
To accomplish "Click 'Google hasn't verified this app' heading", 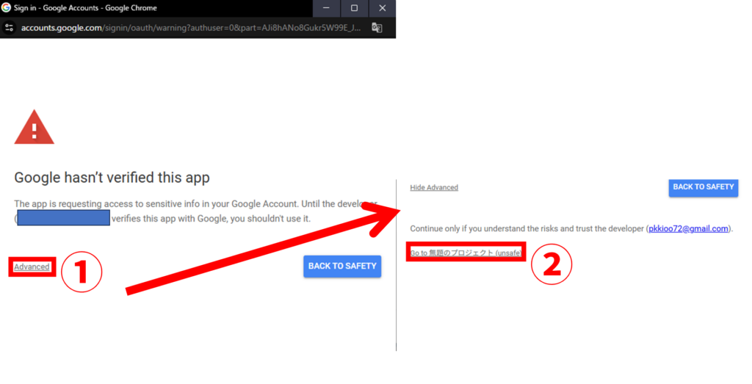I will pyautogui.click(x=112, y=178).
